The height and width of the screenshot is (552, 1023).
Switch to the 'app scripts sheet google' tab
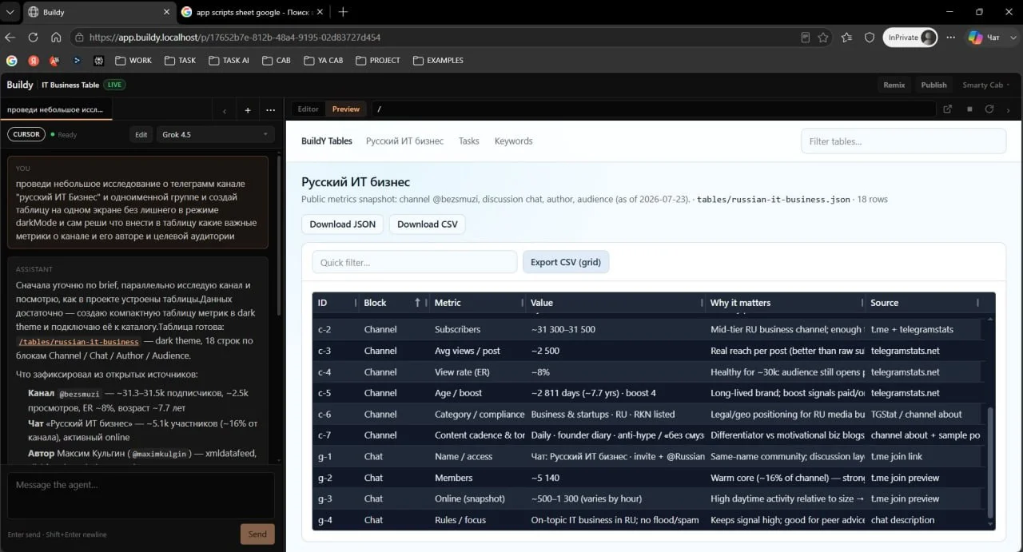pos(251,12)
